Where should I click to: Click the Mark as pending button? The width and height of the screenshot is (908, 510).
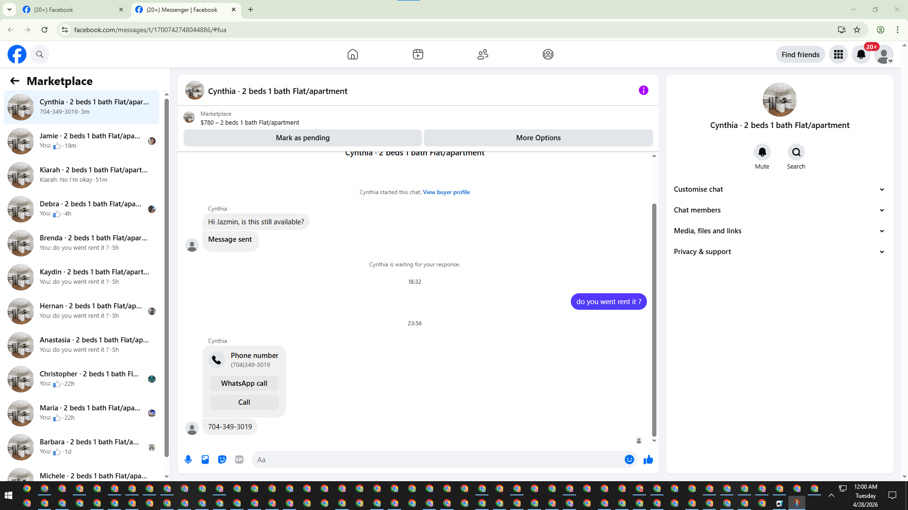[x=303, y=138]
